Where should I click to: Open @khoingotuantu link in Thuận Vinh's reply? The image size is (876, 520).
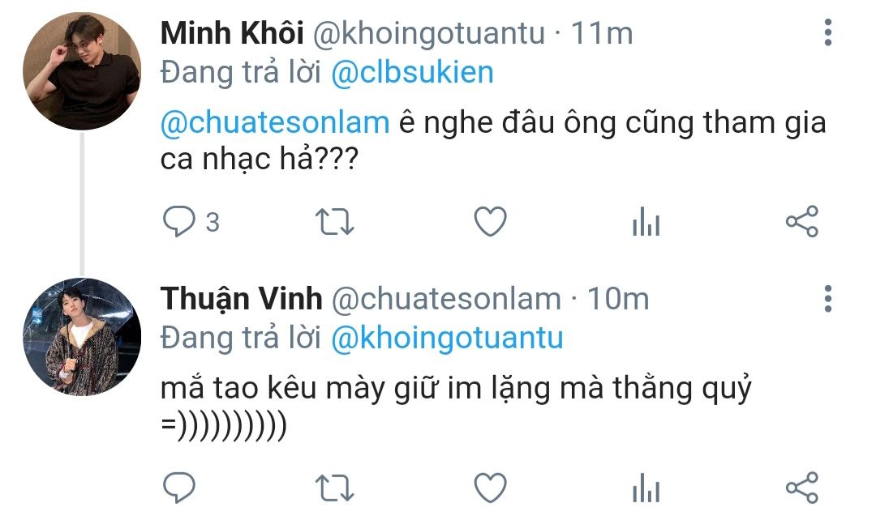(x=447, y=338)
